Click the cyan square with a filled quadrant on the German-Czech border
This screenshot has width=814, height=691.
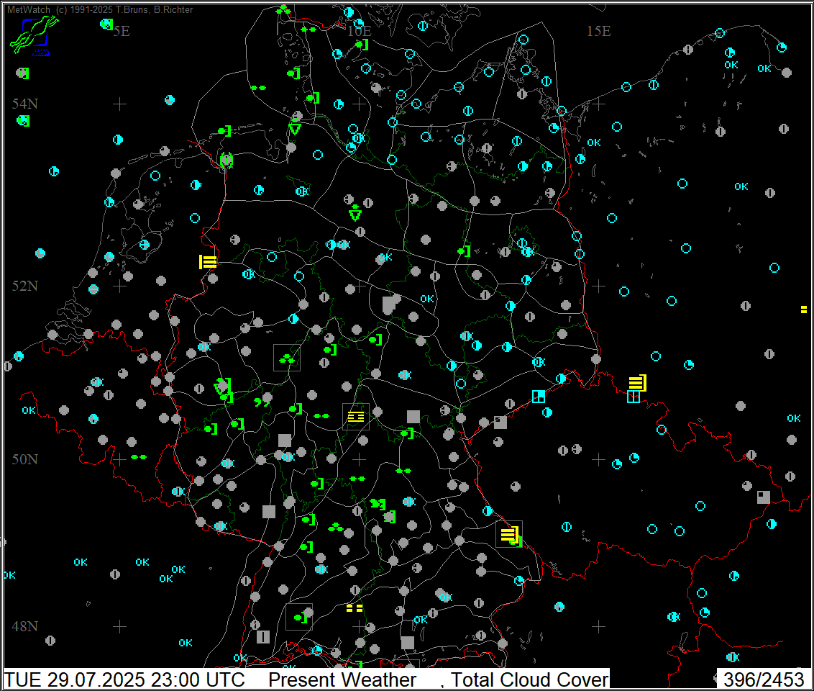[539, 397]
